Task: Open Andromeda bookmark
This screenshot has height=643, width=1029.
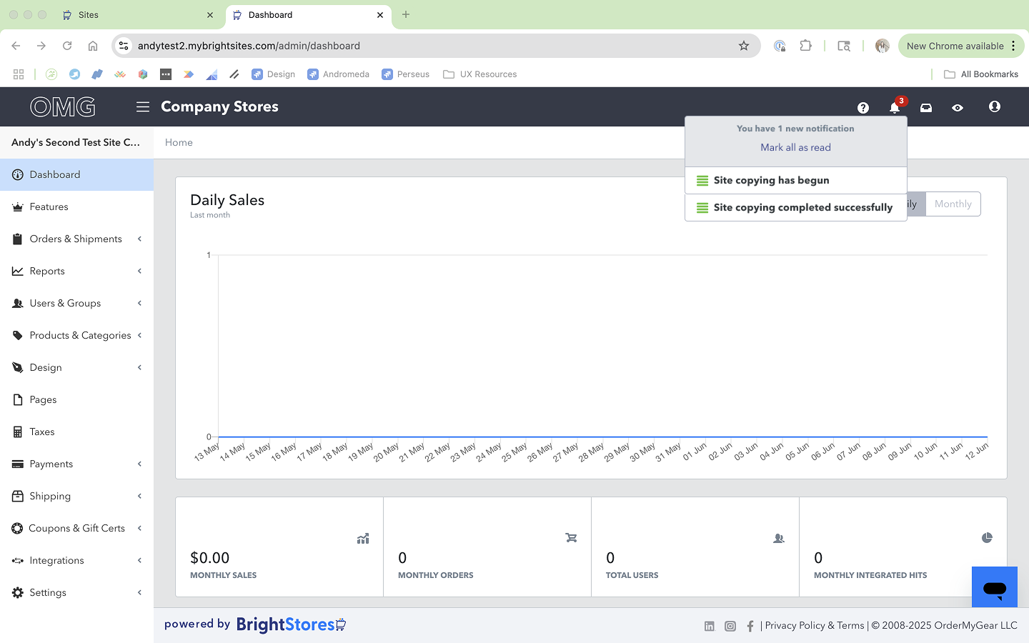Action: click(x=338, y=74)
